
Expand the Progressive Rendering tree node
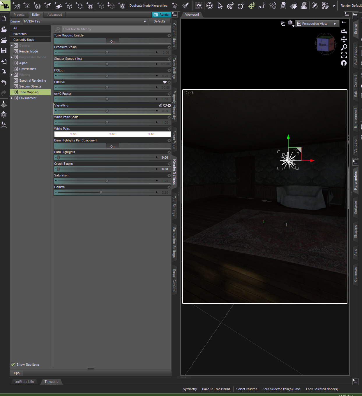(x=12, y=57)
